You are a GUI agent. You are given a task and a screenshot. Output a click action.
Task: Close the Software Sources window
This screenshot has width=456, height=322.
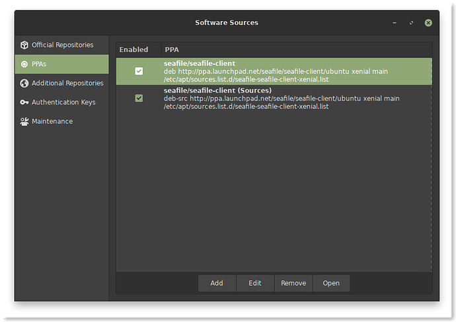pos(428,22)
